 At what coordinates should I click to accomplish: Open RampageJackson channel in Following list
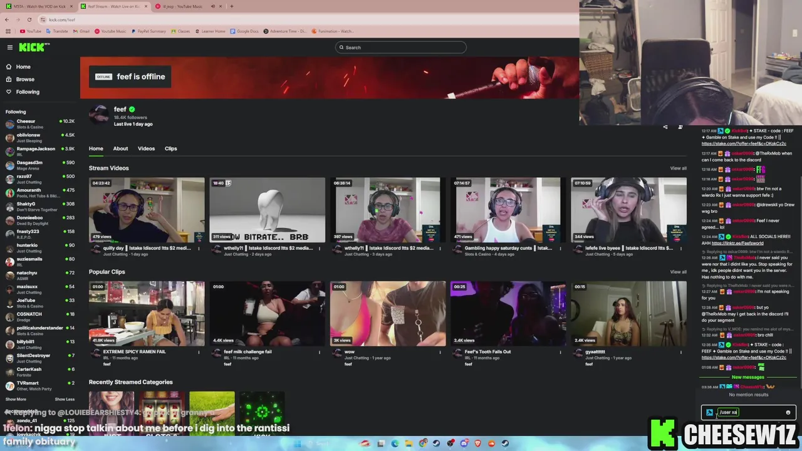point(39,151)
